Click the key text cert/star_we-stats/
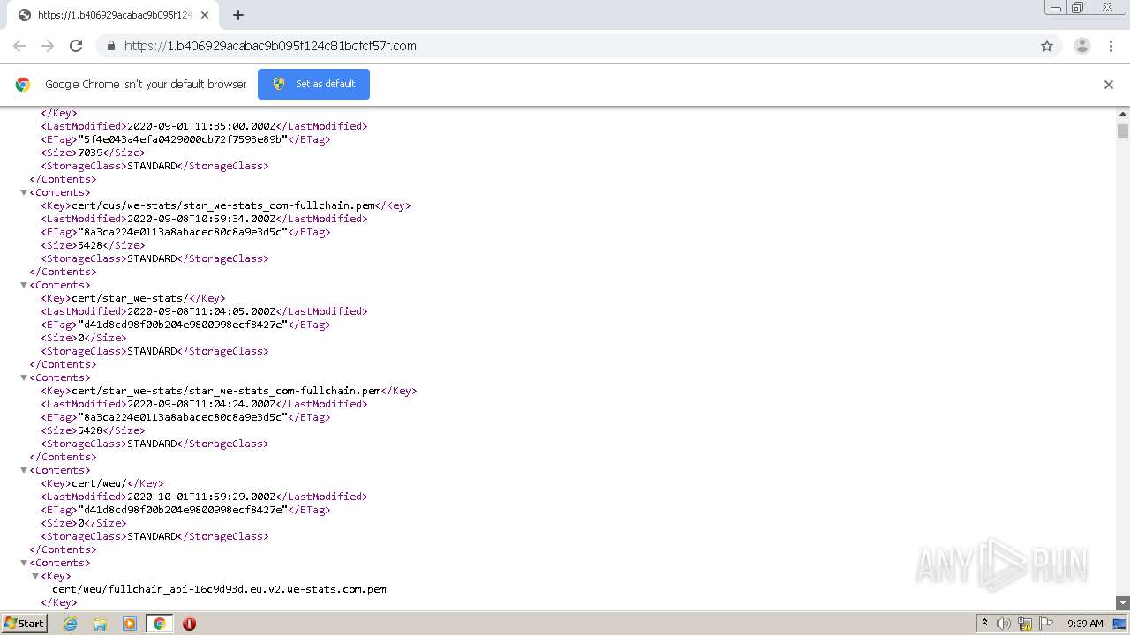The image size is (1130, 635). click(130, 298)
